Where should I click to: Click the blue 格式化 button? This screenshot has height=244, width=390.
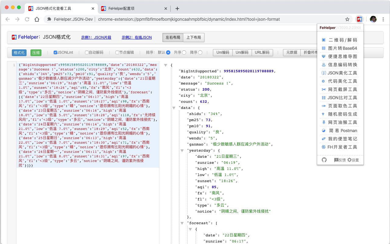19,52
